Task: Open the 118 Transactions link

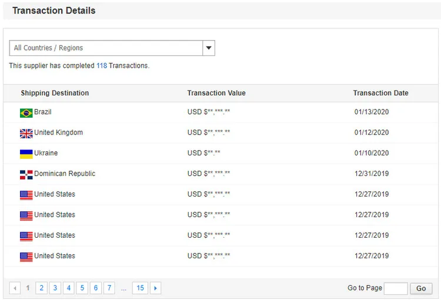Action: coord(102,66)
